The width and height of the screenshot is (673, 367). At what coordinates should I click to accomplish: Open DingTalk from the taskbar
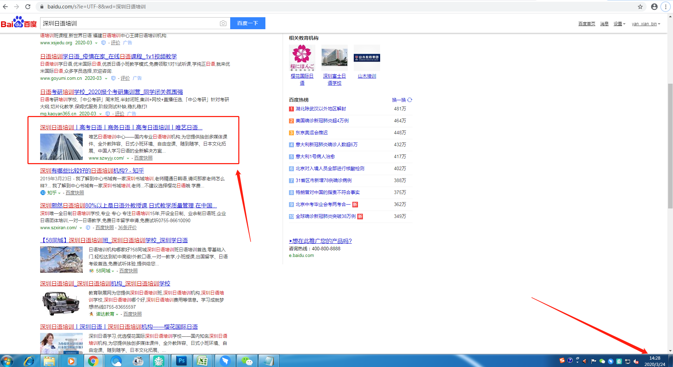click(225, 361)
